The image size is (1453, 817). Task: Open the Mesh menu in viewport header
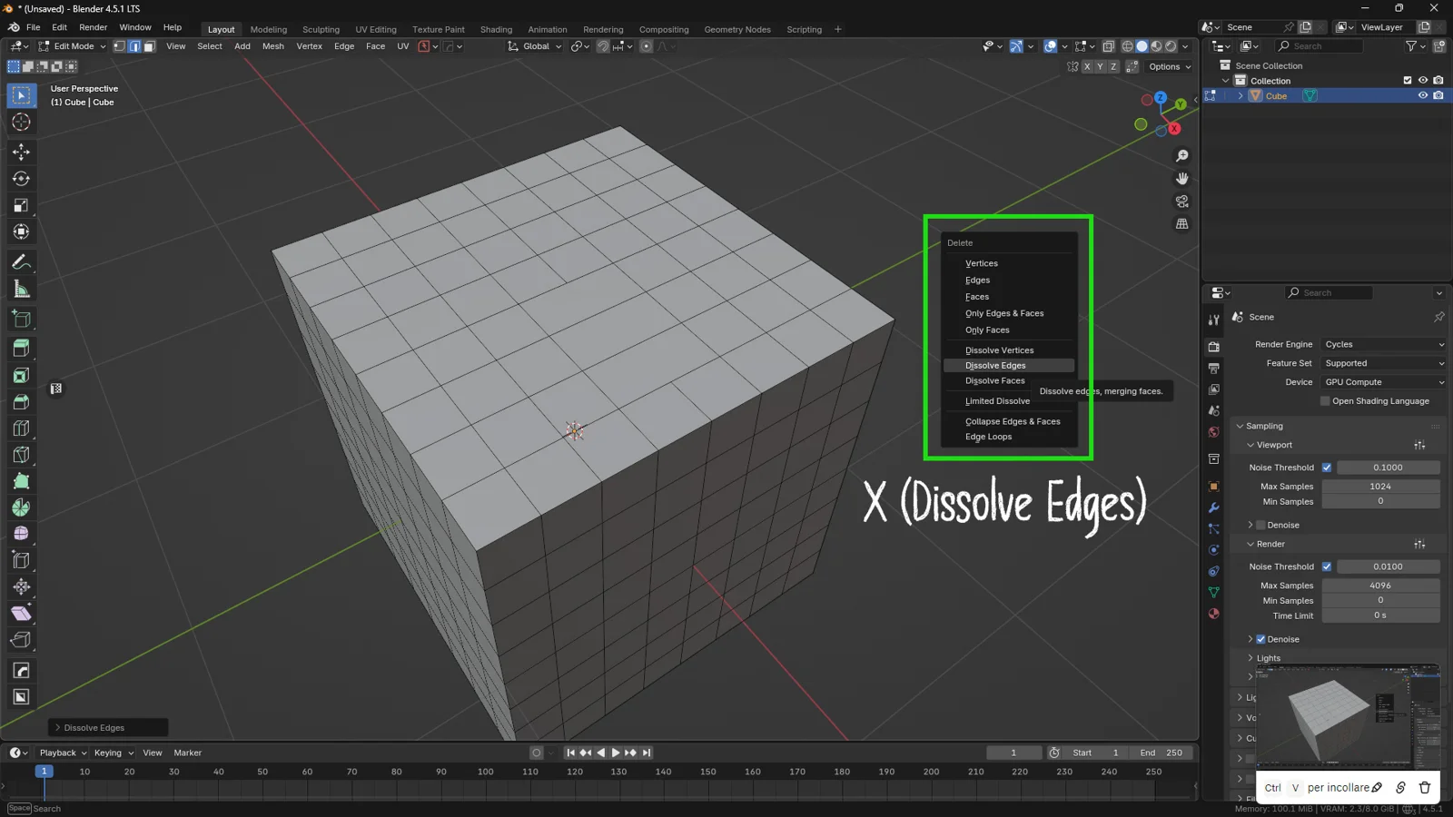click(272, 46)
